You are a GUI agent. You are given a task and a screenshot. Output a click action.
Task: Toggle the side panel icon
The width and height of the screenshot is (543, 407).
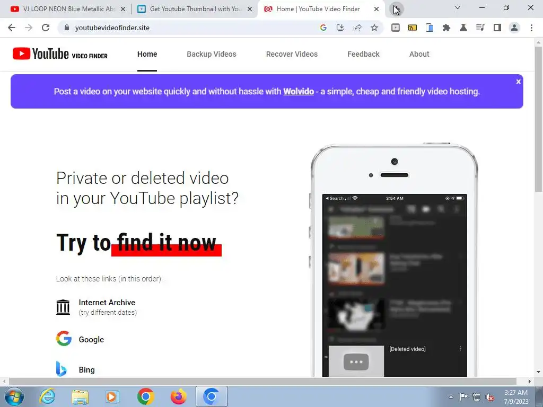tap(497, 28)
